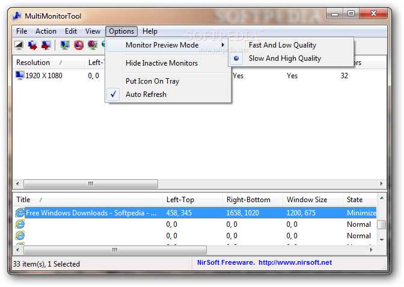Click window list scroll down arrow
The height and width of the screenshot is (287, 404).
point(382,240)
